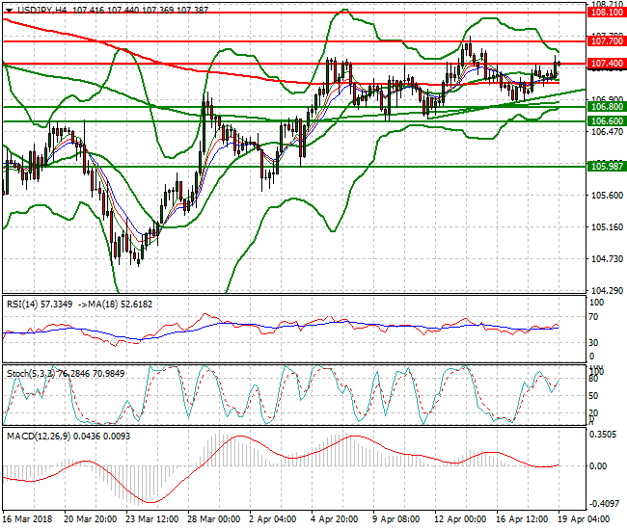Click the 28 Mar 00:00 time label
Screen dimensions: 627x530
214,519
